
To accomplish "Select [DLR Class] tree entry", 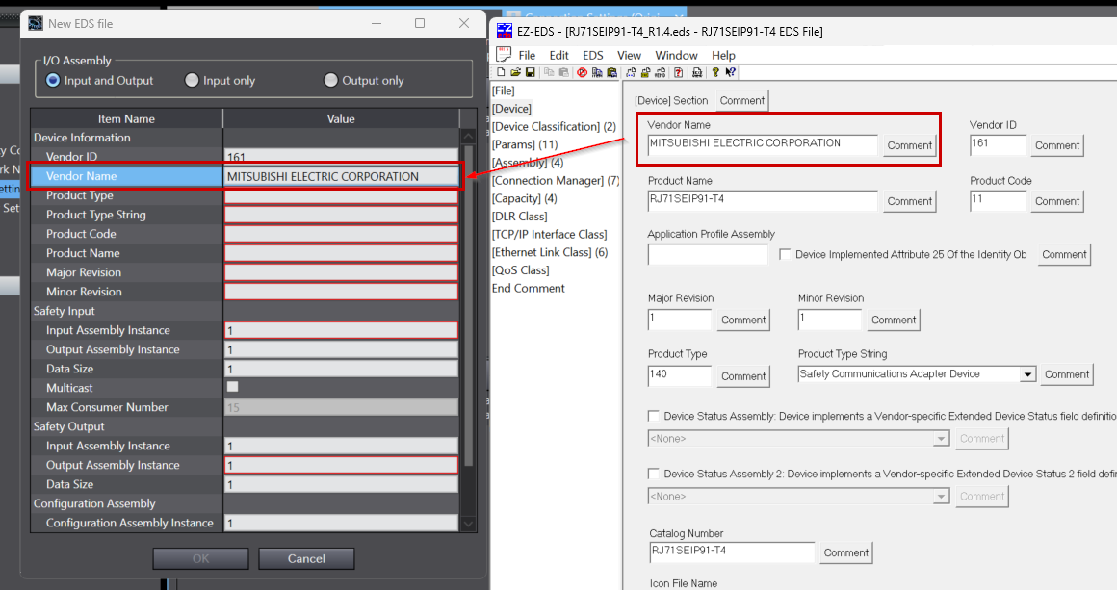I will (x=519, y=217).
